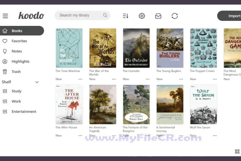Select the Entertainment shelf

24,112
